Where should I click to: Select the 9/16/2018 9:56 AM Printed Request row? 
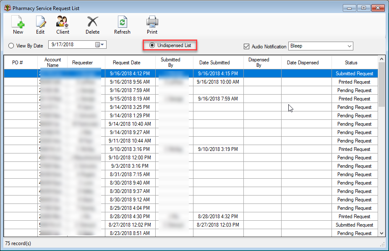[191, 82]
